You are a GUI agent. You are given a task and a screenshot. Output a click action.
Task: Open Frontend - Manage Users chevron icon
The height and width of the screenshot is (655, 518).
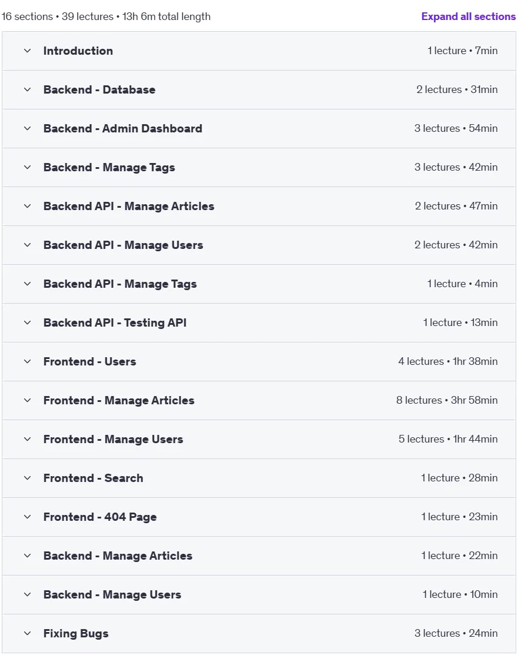coord(28,440)
